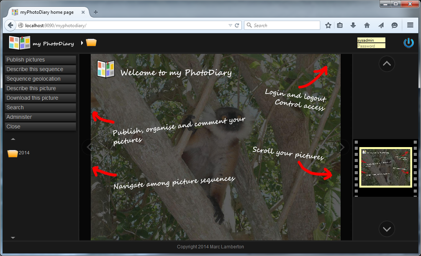Click the Password input field
The height and width of the screenshot is (256, 421).
click(x=371, y=46)
